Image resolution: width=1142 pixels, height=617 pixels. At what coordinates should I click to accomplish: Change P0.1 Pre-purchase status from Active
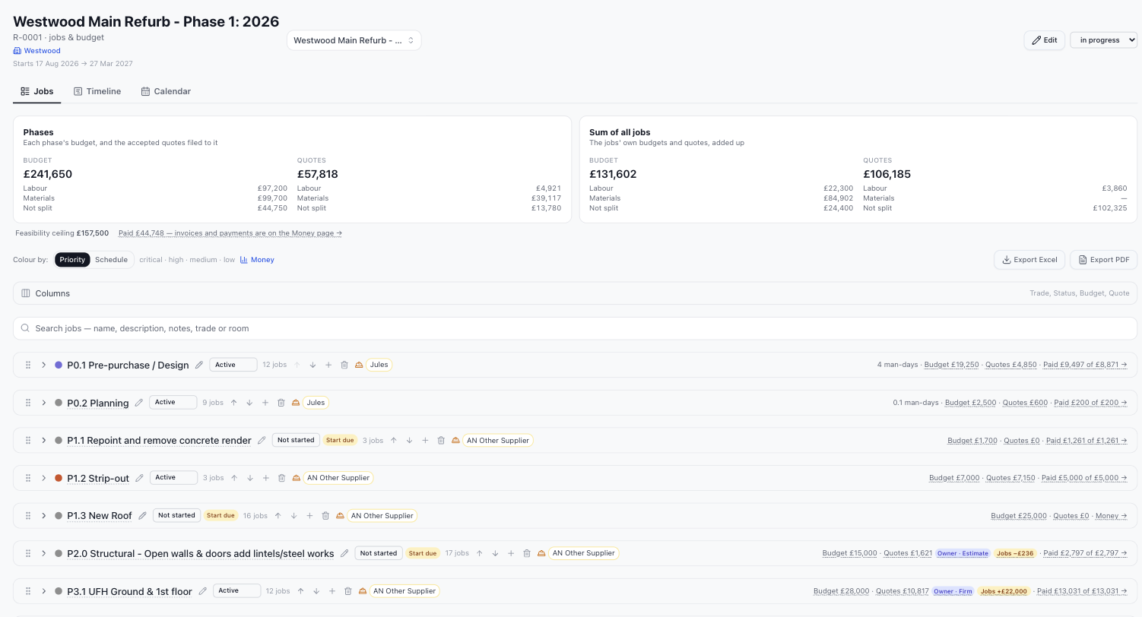232,365
